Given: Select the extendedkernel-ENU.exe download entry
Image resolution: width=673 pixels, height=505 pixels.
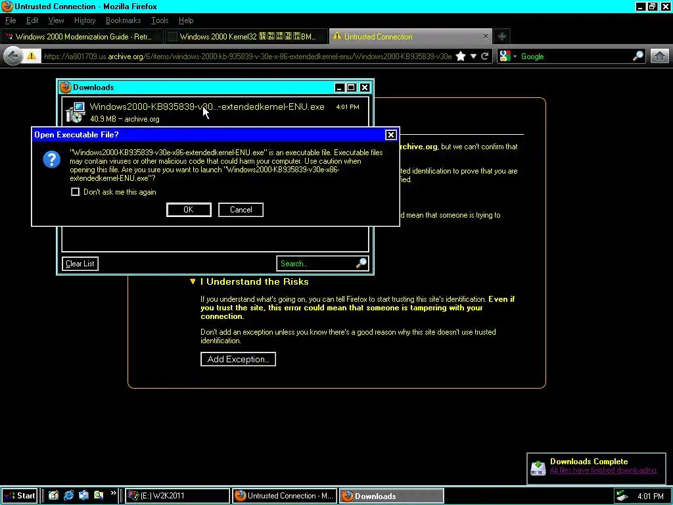Looking at the screenshot, I should 215,112.
